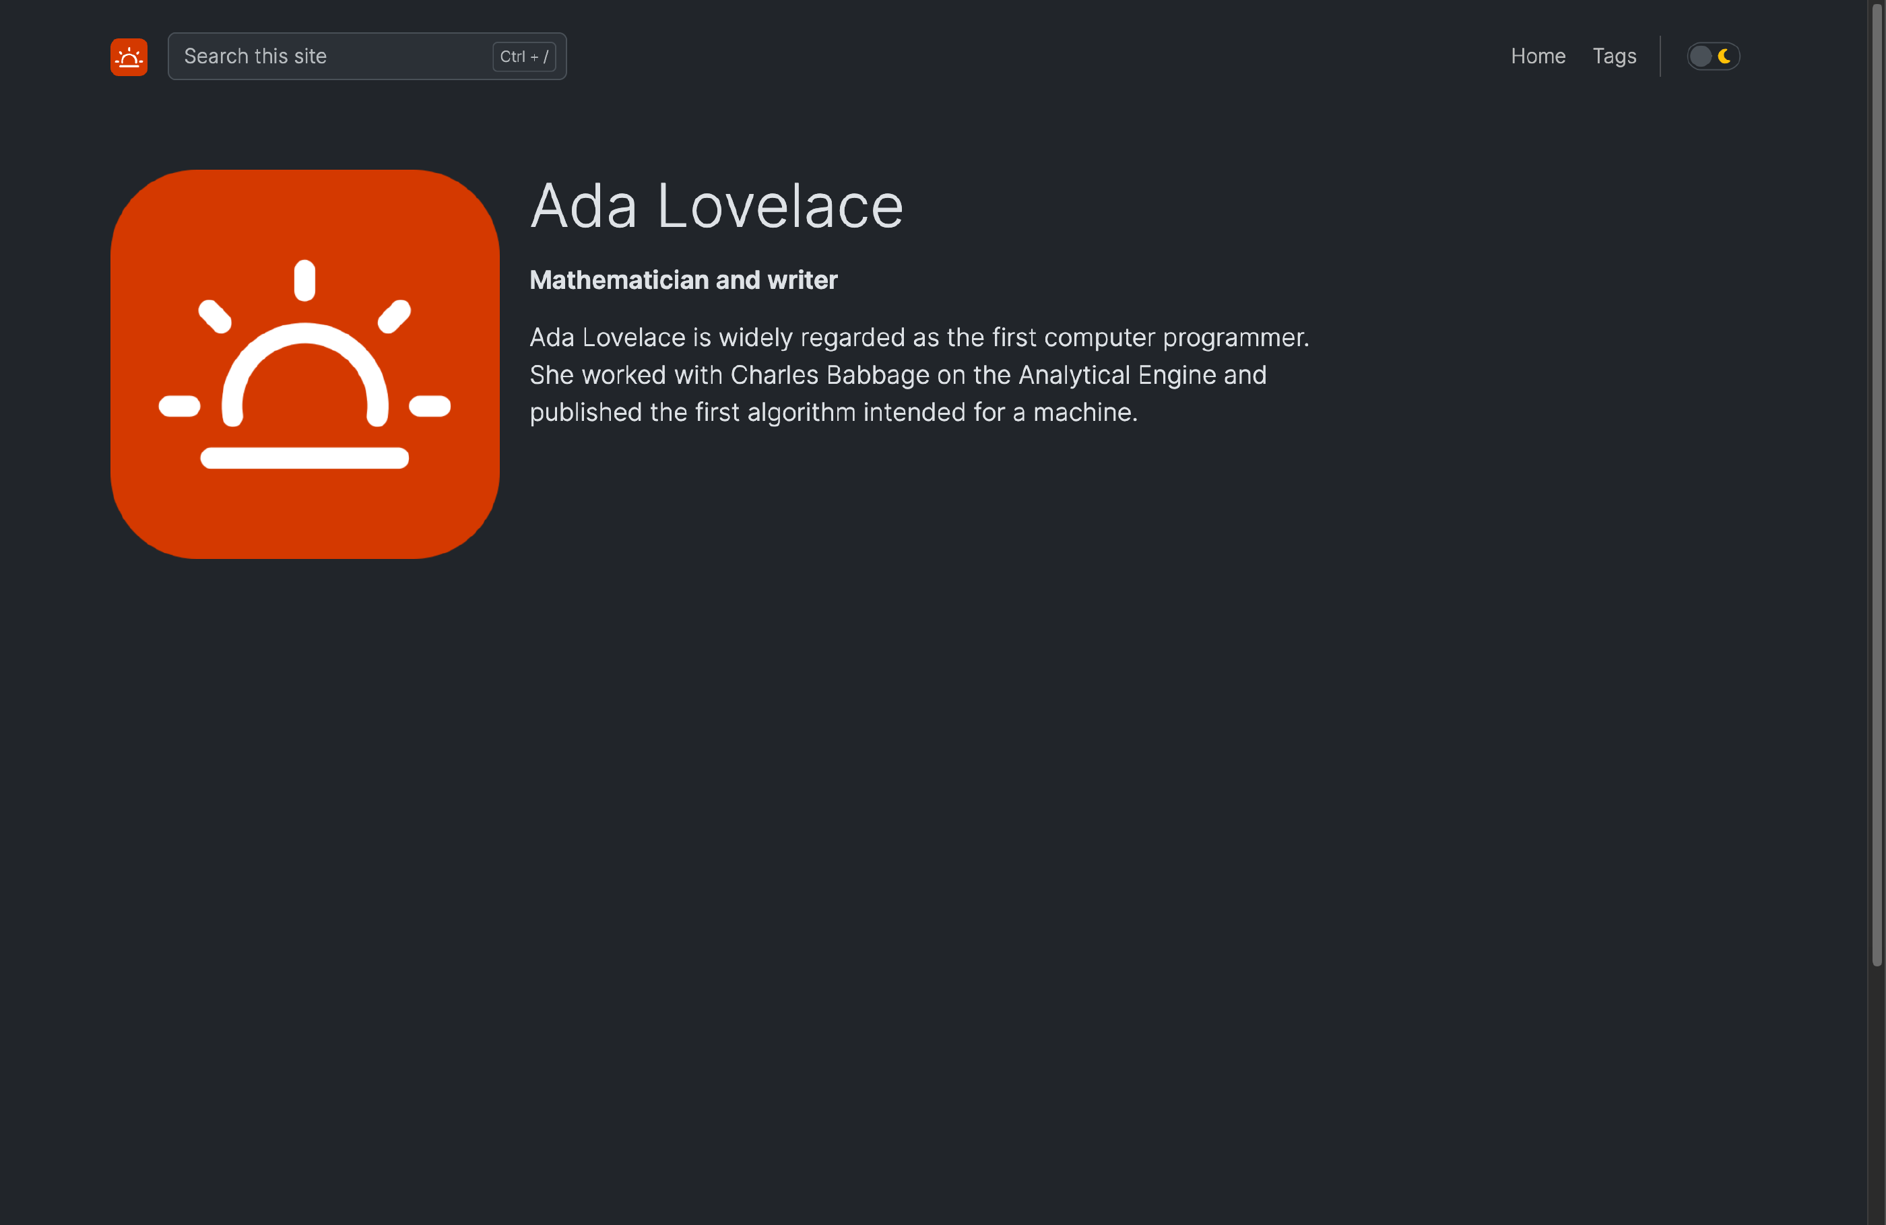Open the Home navigation link
Viewport: 1886px width, 1225px height.
pyautogui.click(x=1537, y=57)
